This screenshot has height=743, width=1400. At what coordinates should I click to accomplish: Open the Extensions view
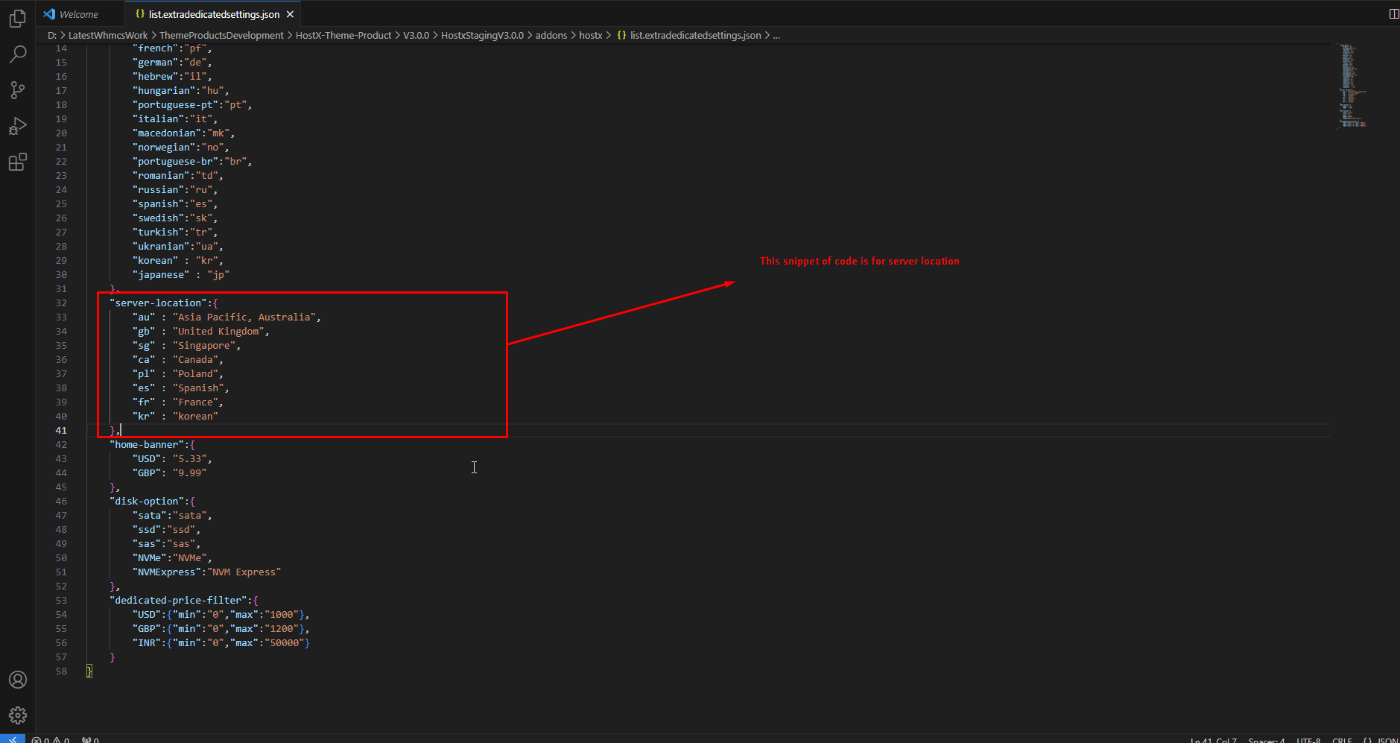18,162
